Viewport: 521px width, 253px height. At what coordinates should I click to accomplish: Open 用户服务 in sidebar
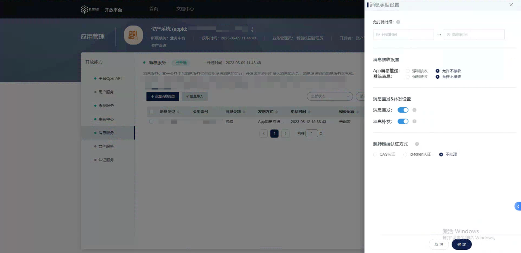click(x=106, y=92)
